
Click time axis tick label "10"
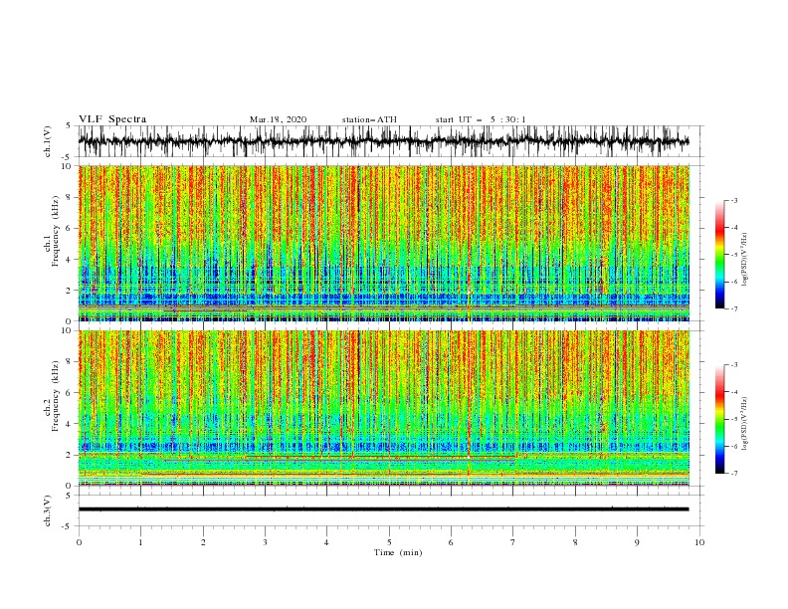pos(699,542)
